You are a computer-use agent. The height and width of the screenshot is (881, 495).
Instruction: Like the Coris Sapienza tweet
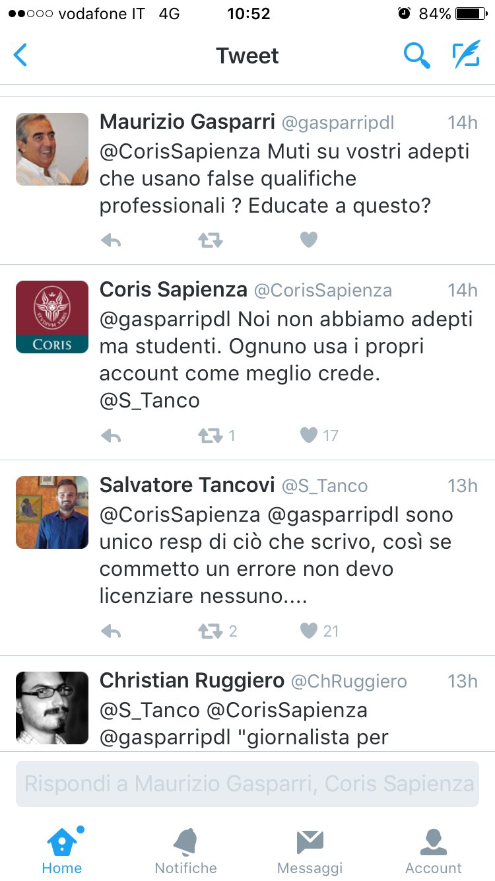309,435
